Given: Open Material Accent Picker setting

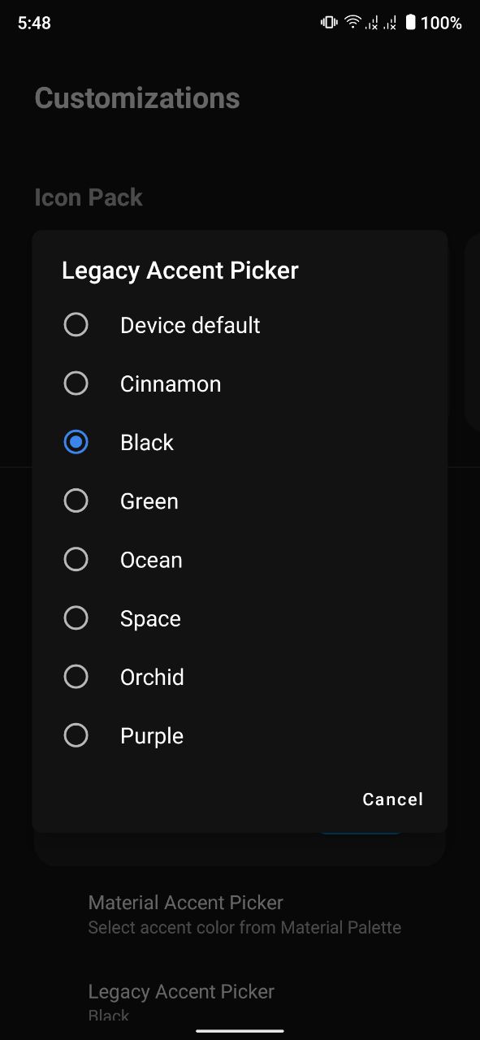Looking at the screenshot, I should coord(244,914).
